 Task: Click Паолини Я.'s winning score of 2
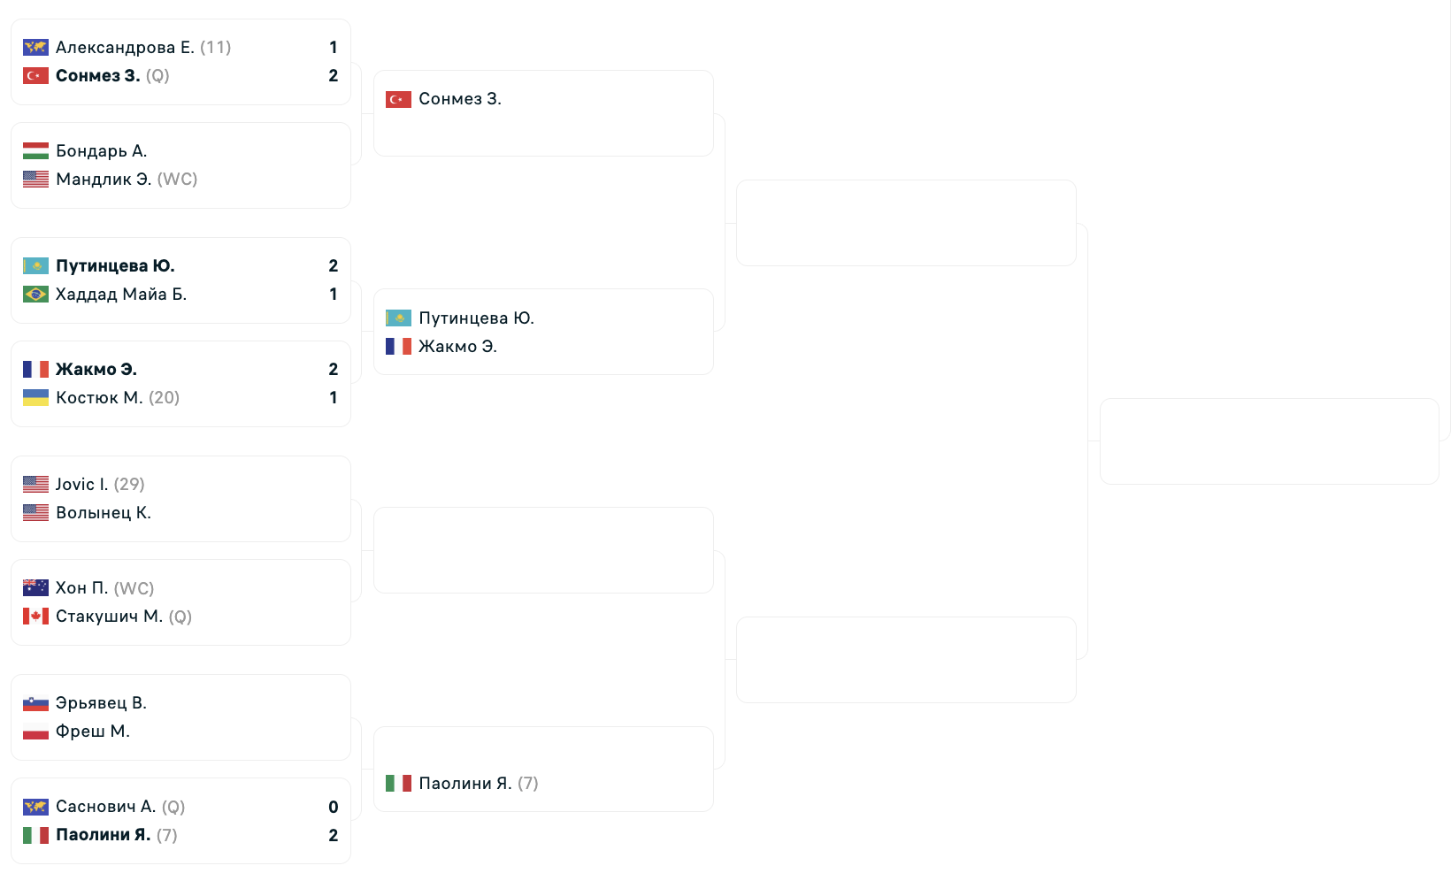(x=333, y=835)
